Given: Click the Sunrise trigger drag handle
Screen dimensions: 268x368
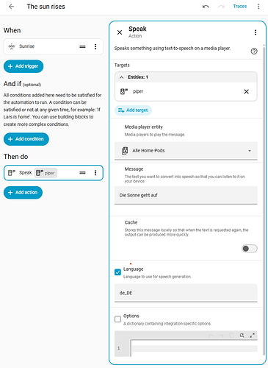Looking at the screenshot, I should point(83,46).
